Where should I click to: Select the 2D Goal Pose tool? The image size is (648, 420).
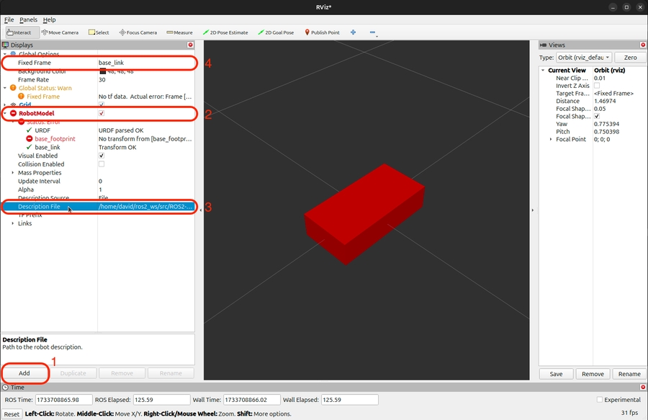(276, 32)
